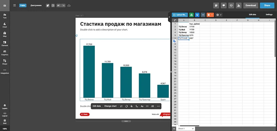The width and height of the screenshot is (277, 131).
Task: Switch to the Settings tab
Action: pos(269,15)
